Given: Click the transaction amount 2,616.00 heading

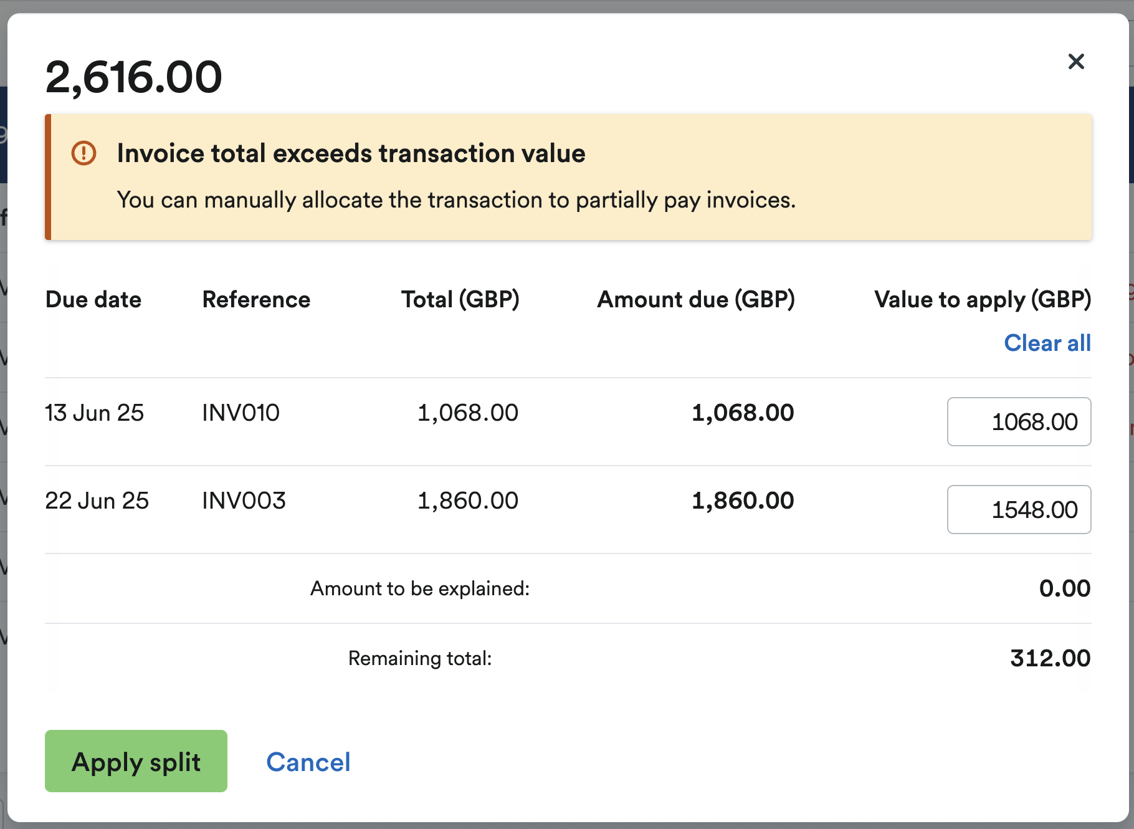Looking at the screenshot, I should [x=133, y=77].
